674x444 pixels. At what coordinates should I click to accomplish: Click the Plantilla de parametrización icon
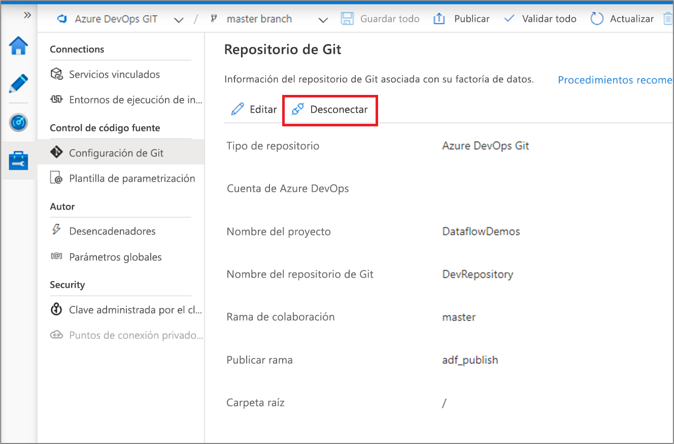[56, 178]
